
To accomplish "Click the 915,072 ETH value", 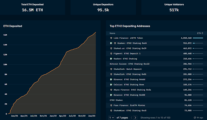I will coord(187,43).
